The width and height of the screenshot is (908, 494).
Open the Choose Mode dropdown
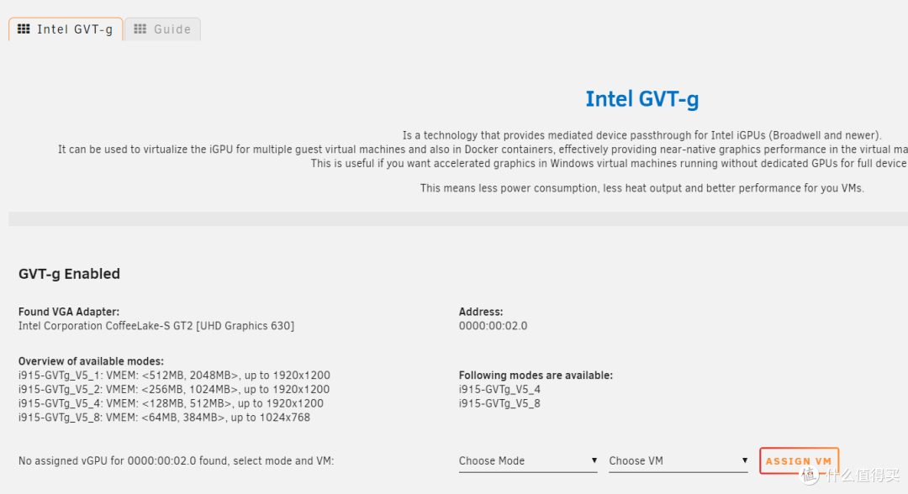(x=527, y=460)
